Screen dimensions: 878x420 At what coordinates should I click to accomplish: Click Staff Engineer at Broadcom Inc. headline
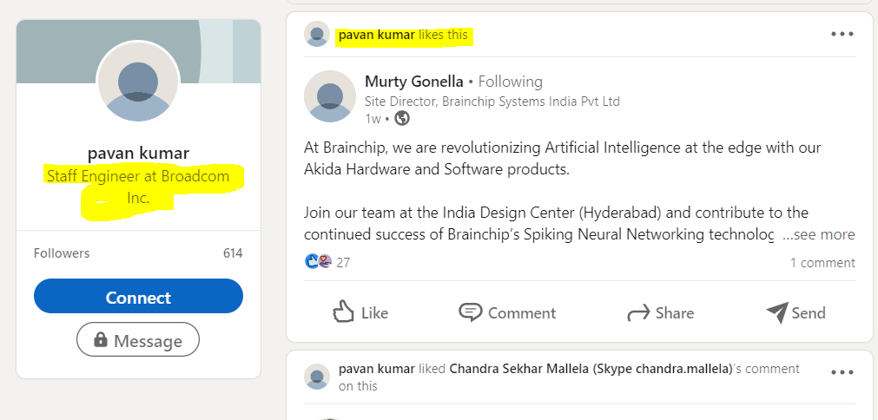click(x=138, y=187)
